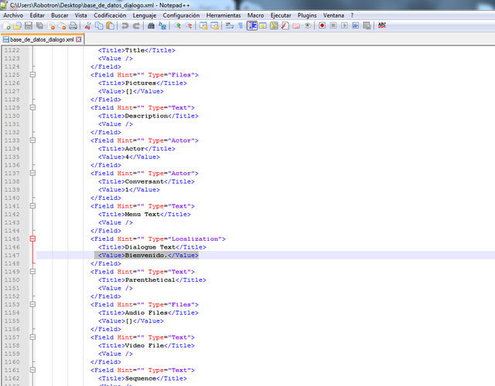The image size is (495, 386).
Task: Collapse the Field block at line 1157
Action: point(32,337)
